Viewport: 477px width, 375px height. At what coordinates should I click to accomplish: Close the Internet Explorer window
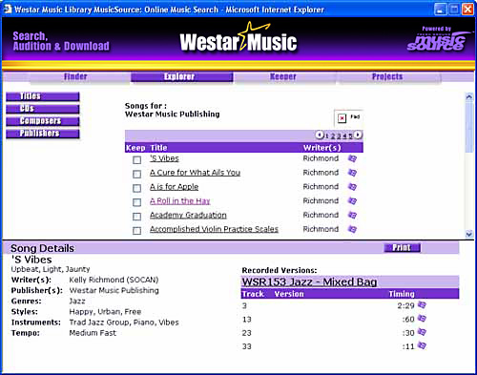[467, 10]
